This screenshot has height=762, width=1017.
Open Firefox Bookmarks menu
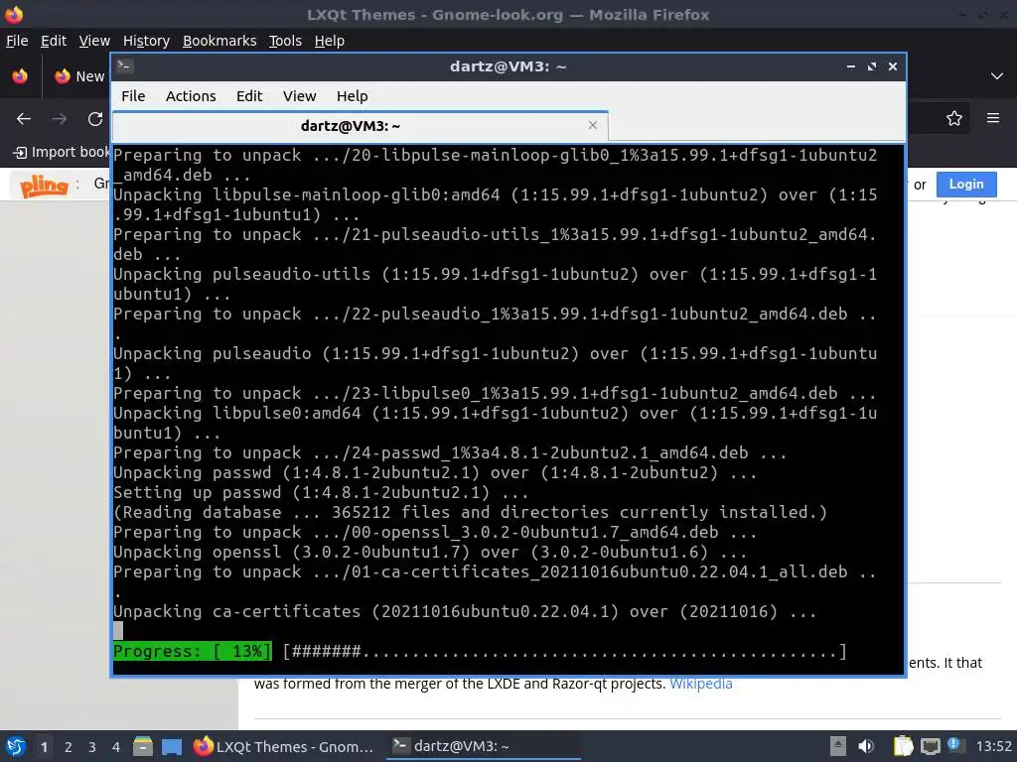point(219,41)
